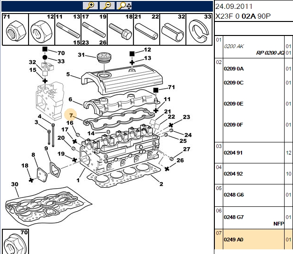Select row index 07 in parts list
Viewport: 293px width, 254px height.
pos(219,233)
